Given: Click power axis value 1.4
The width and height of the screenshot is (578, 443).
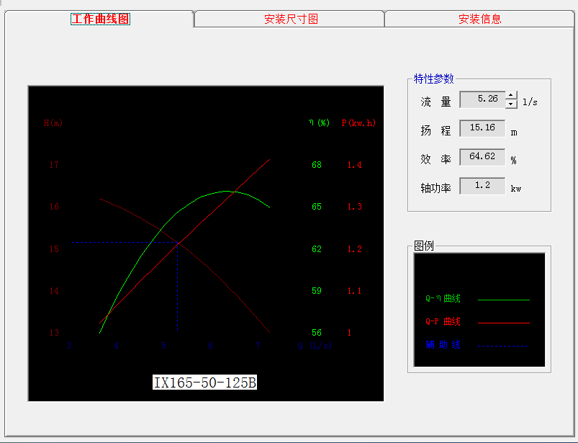Looking at the screenshot, I should click(x=355, y=165).
